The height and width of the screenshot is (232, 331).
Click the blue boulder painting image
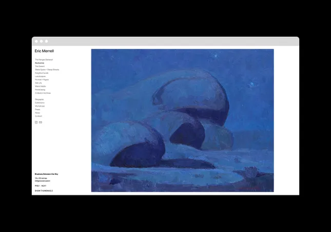182,120
